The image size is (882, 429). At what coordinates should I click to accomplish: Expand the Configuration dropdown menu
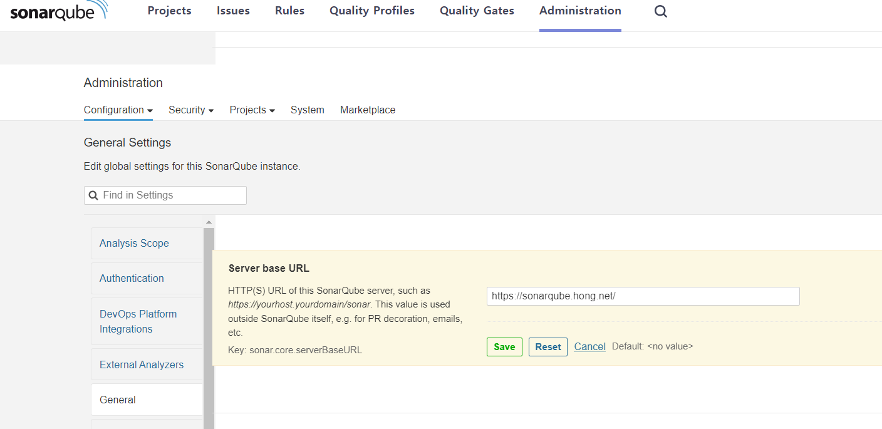(118, 110)
